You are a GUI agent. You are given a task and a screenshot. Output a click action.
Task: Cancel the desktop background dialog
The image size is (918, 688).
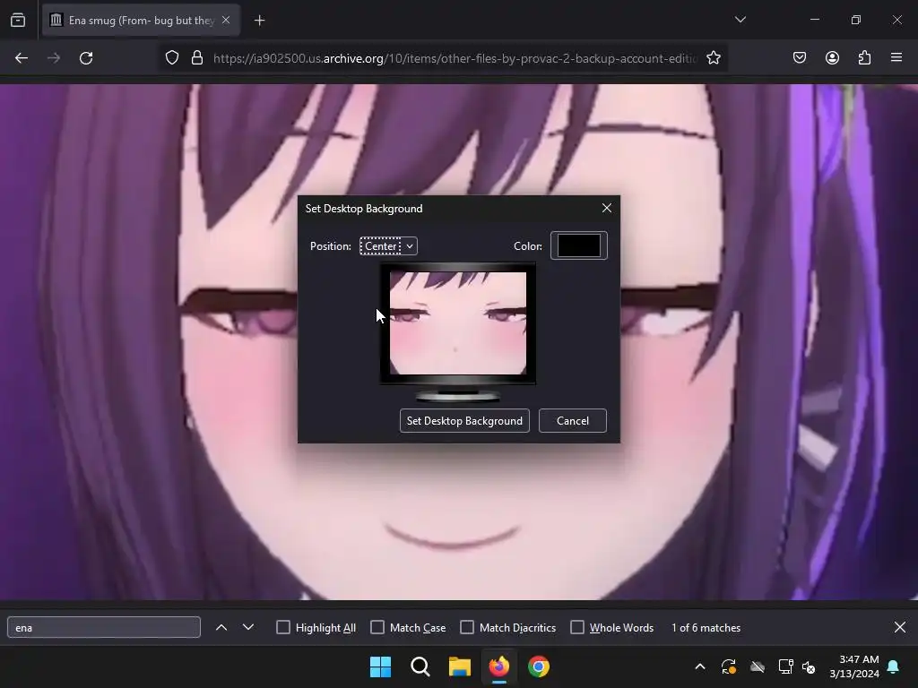tap(573, 421)
